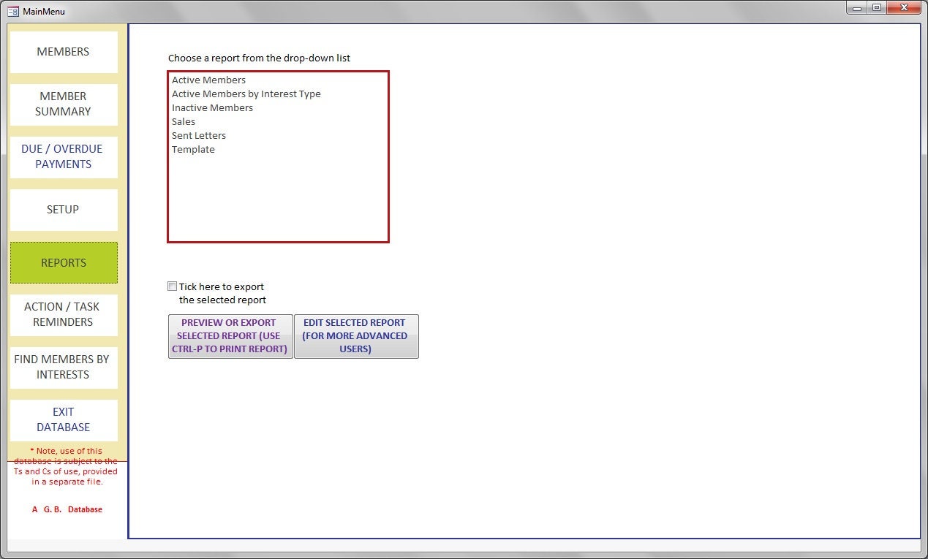Restore down the MainMenu window
The image size is (928, 559).
[x=876, y=7]
